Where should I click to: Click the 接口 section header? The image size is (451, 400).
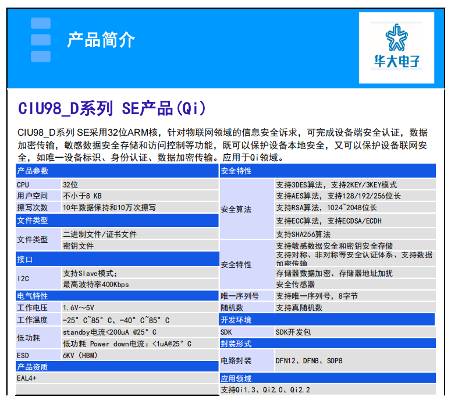26,259
